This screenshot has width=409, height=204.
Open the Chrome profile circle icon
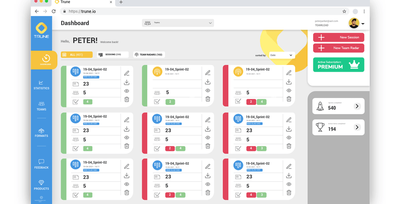coord(355,12)
